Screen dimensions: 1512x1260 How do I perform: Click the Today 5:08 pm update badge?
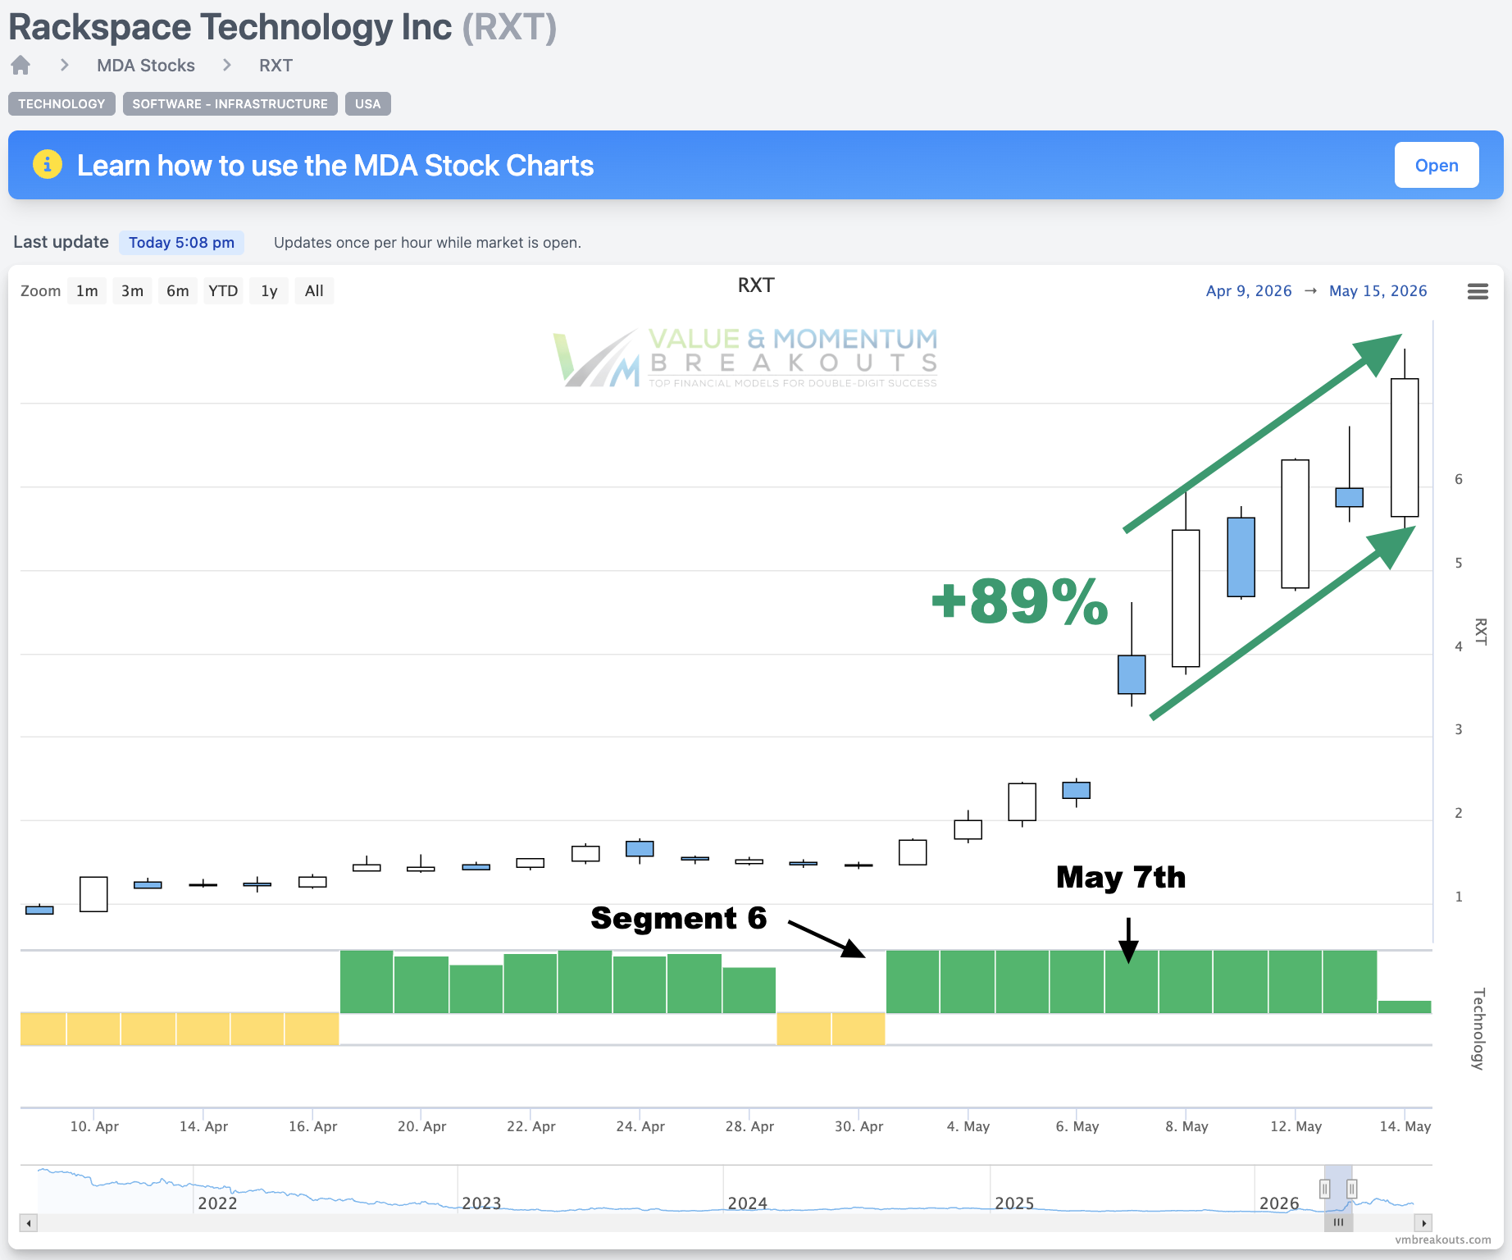(181, 243)
